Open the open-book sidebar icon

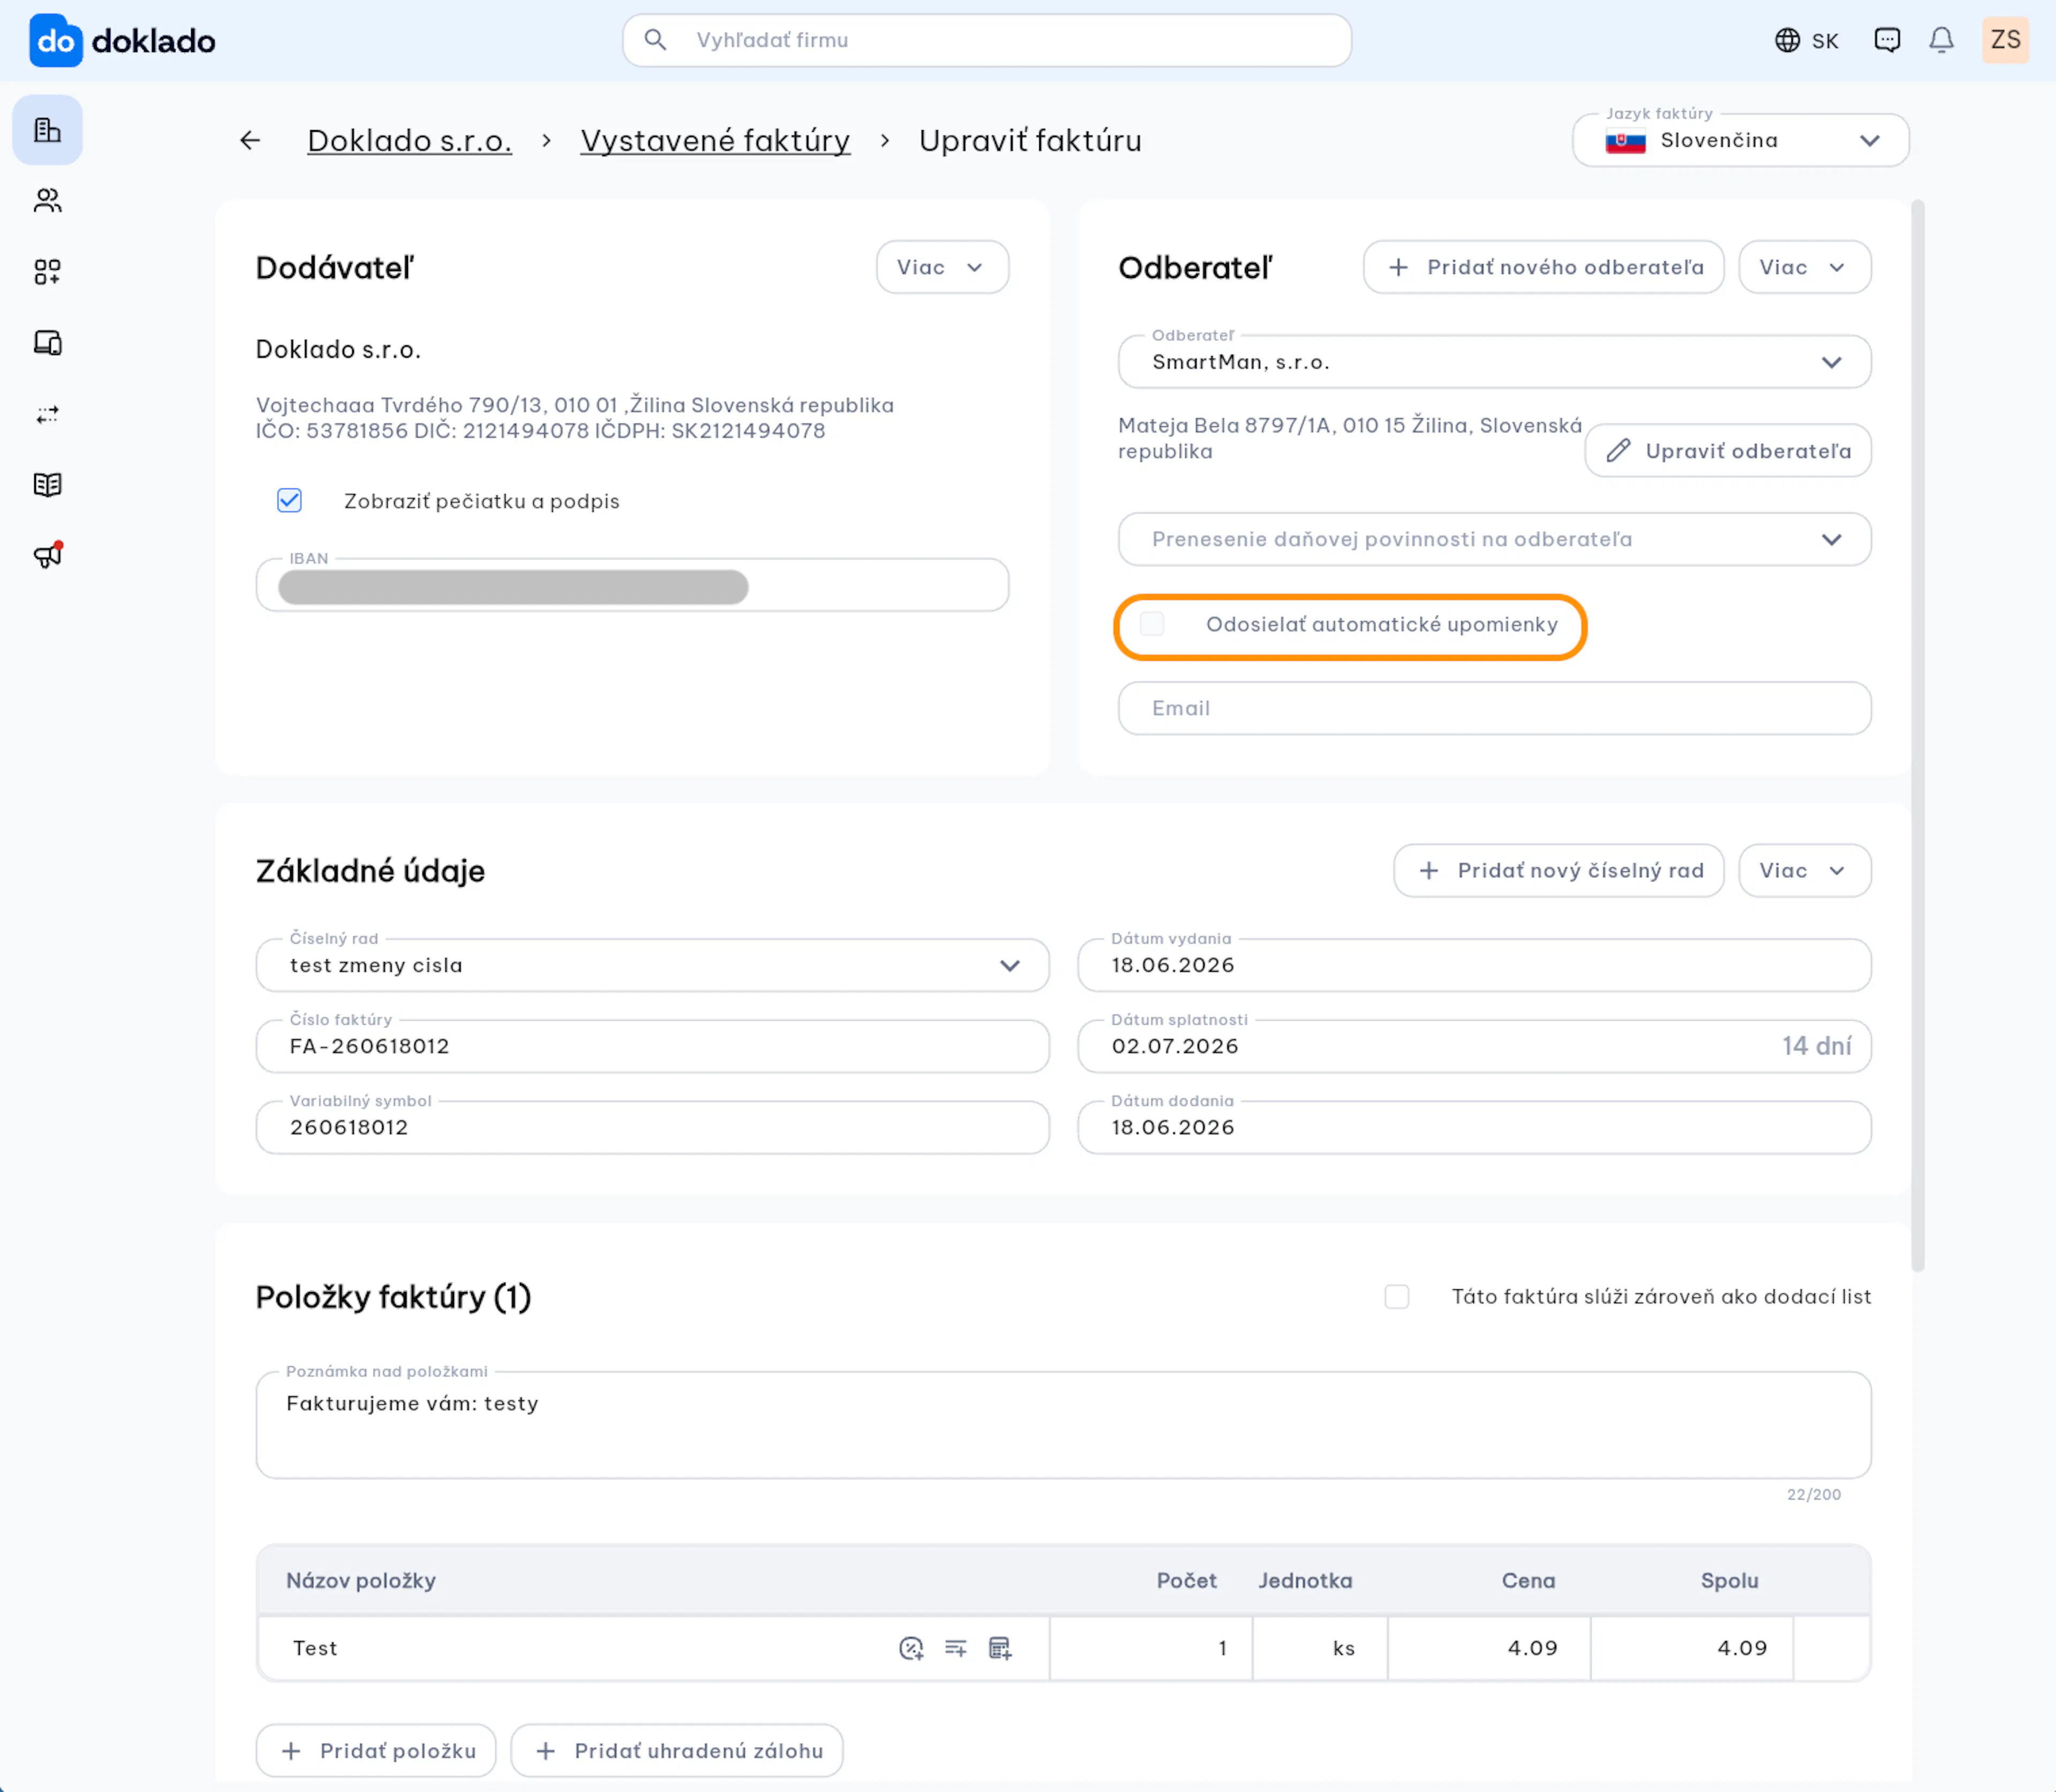[x=47, y=485]
